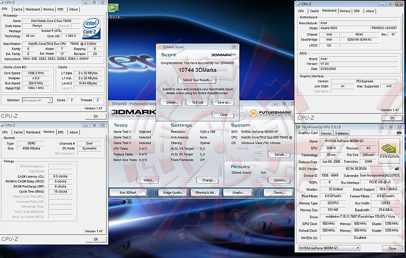Image resolution: width=406 pixels, height=258 pixels.
Task: Click the Graphs button in 3DMark05
Action: 239,193
